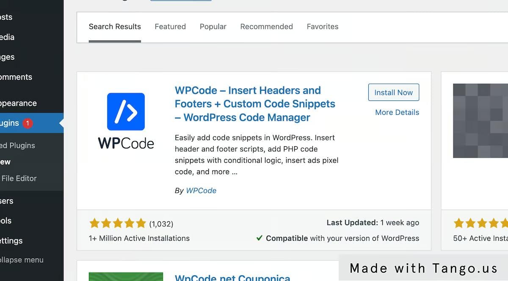Switch to the Featured tab
Image resolution: width=508 pixels, height=281 pixels.
[170, 27]
